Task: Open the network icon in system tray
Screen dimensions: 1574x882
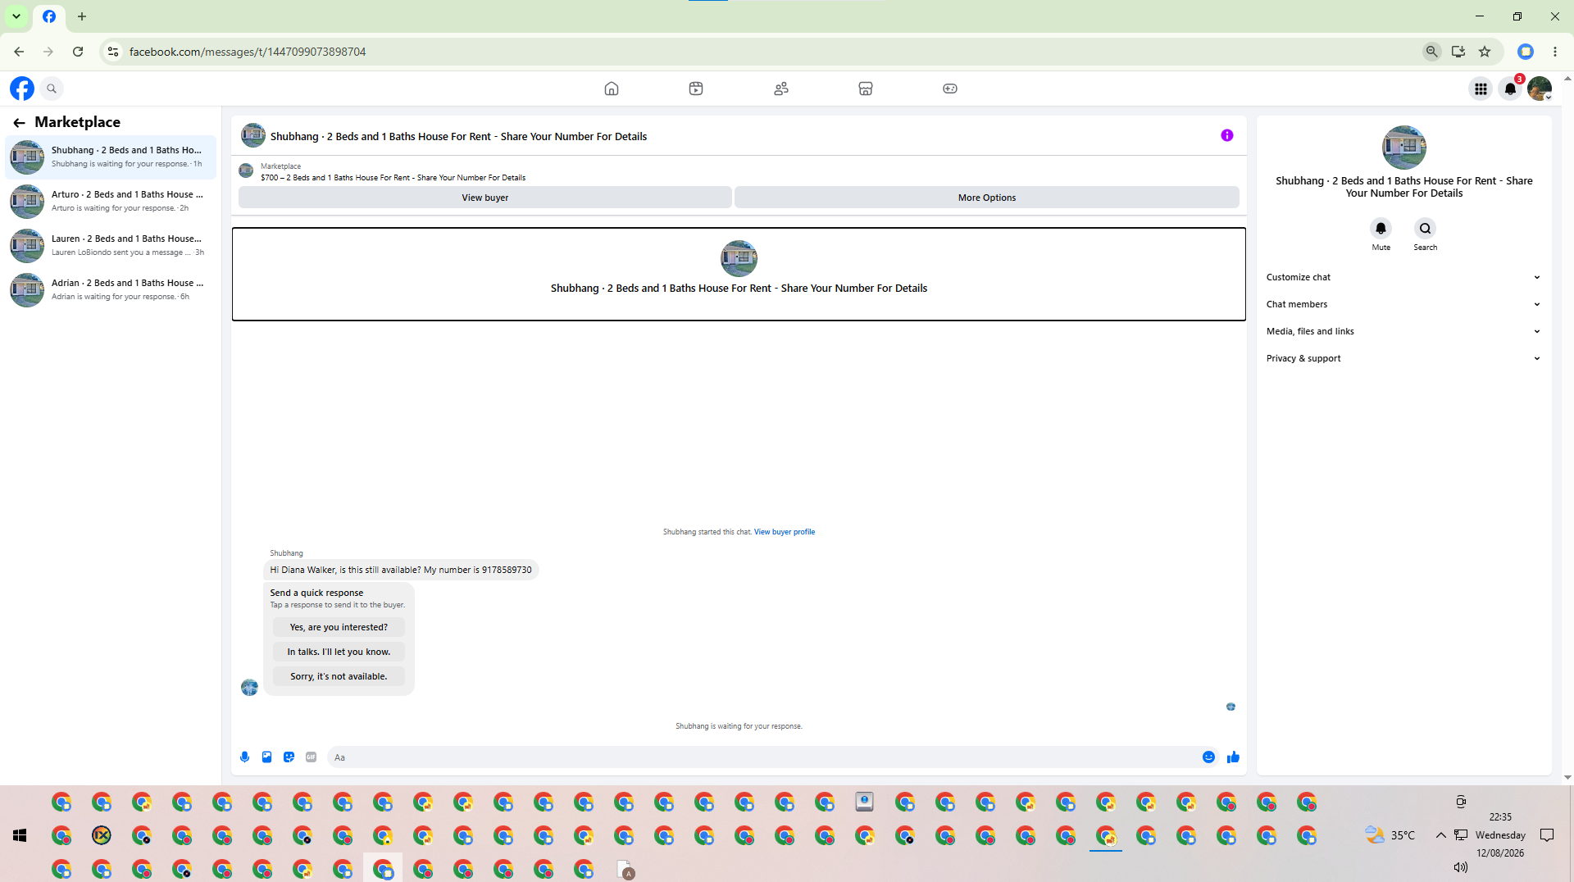Action: (1461, 835)
